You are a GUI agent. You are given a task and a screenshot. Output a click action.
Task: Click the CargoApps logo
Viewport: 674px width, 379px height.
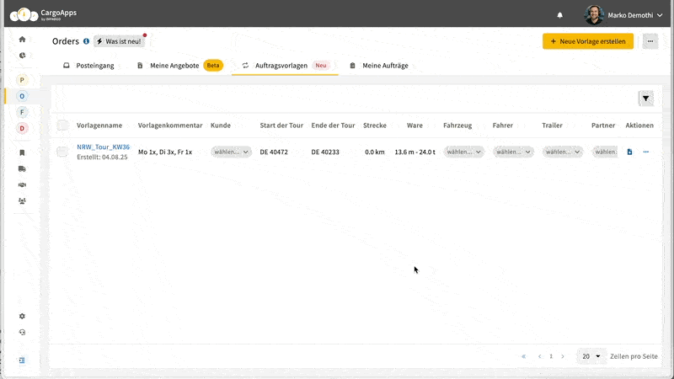[x=43, y=14]
